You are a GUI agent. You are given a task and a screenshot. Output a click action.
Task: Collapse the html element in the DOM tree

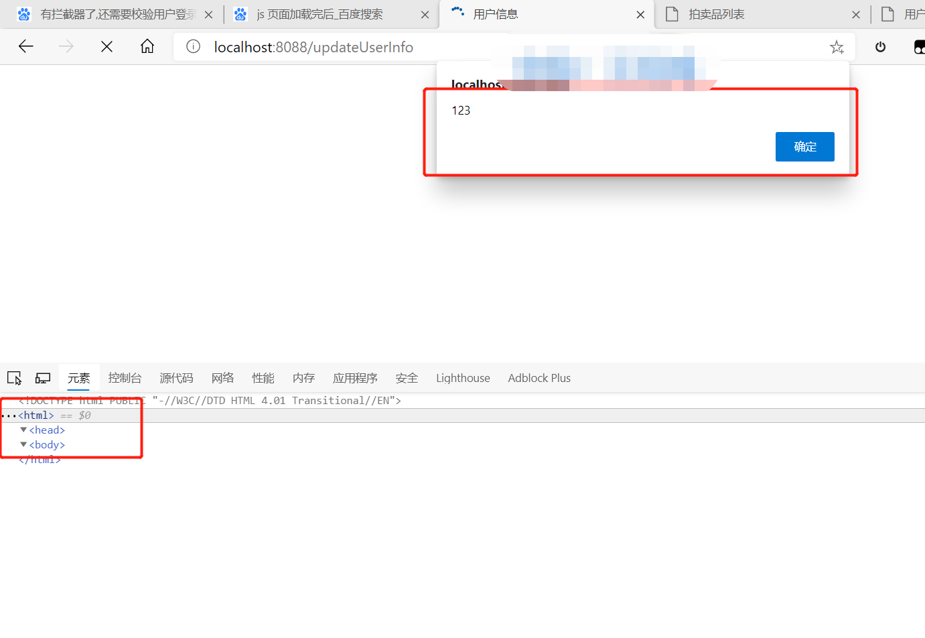tap(9, 415)
